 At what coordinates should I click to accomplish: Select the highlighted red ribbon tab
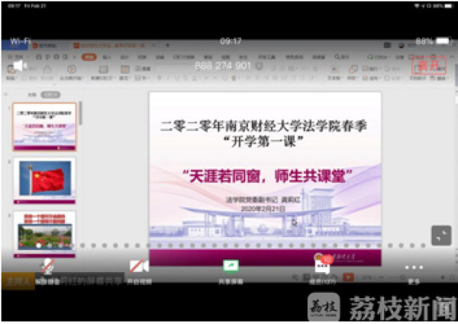point(89,56)
